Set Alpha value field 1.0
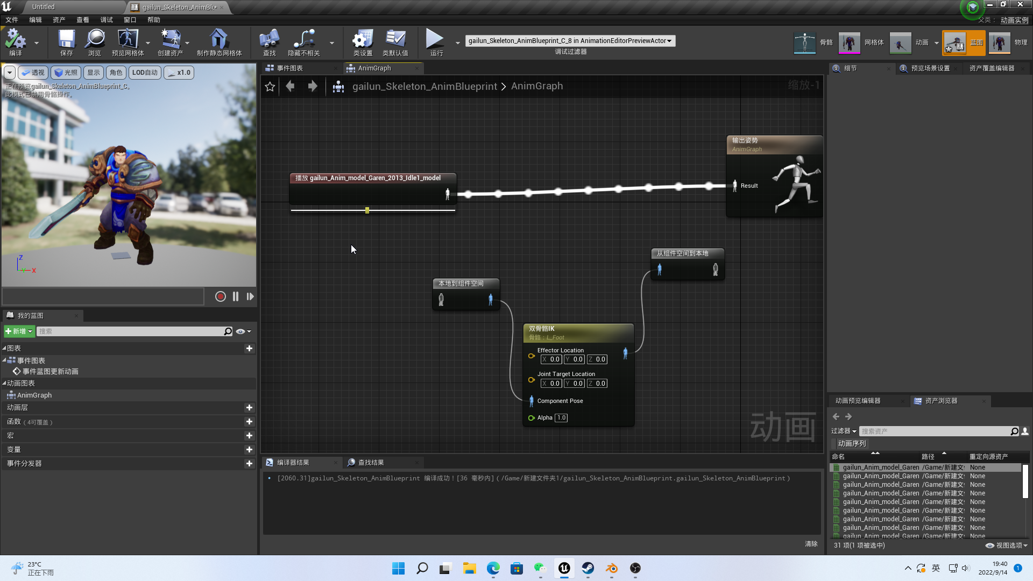 coord(561,418)
